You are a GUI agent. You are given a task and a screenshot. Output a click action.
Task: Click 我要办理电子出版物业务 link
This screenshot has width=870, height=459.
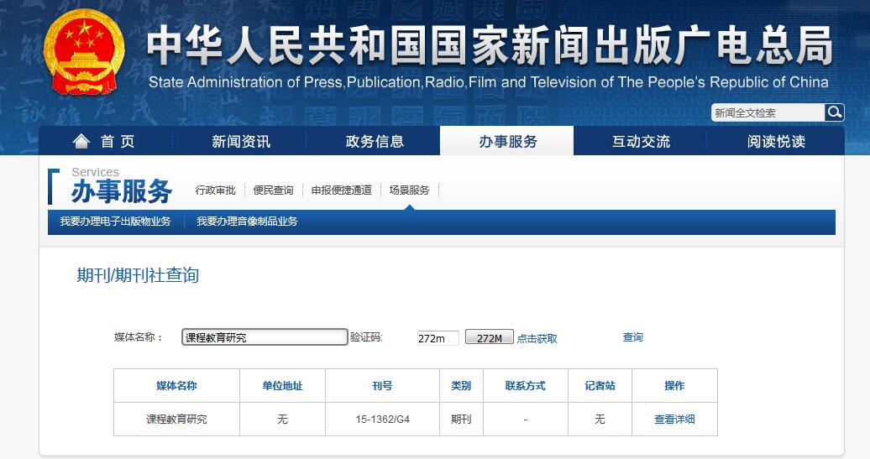point(115,222)
